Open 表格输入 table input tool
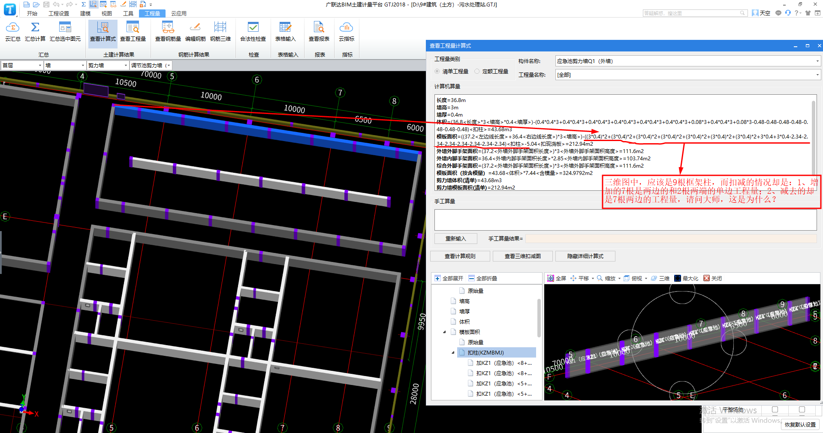 click(x=286, y=32)
